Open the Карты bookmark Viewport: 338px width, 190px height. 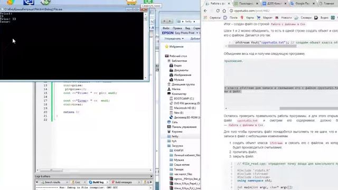[247, 17]
